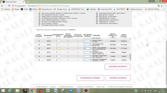Open the Узнай свой ИНН bookmark
Viewport: 167px width, 93px height.
105,9
